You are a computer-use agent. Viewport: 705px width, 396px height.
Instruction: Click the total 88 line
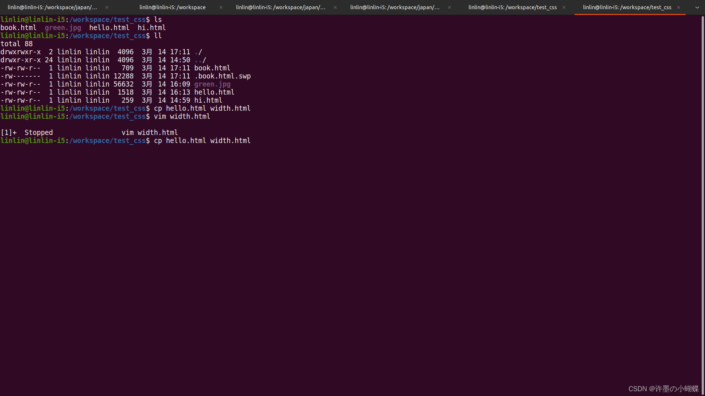coord(17,44)
